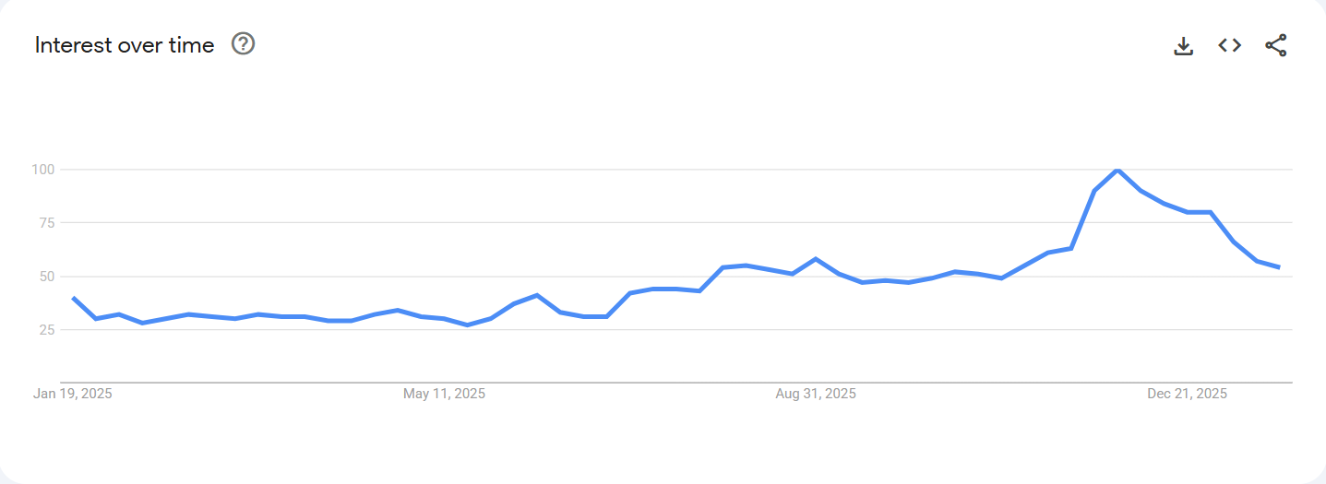Click the "Jan 19, 2025" axis label
The width and height of the screenshot is (1326, 484).
[x=73, y=394]
